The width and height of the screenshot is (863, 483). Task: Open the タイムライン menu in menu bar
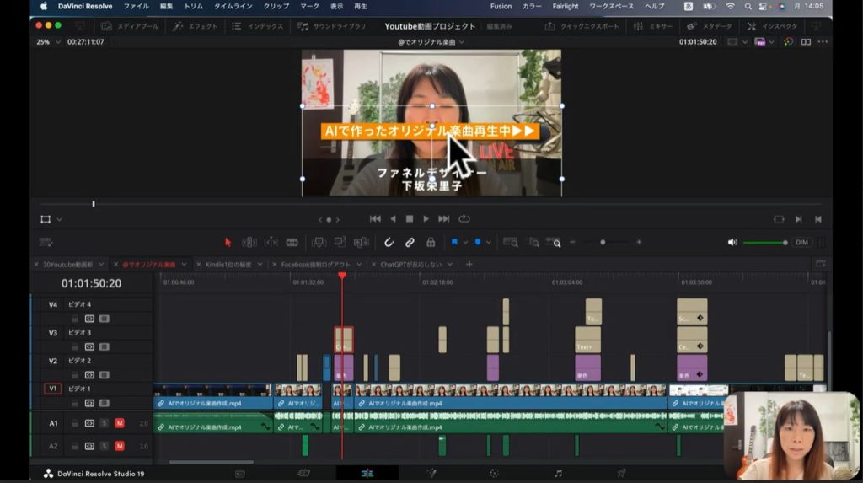pyautogui.click(x=233, y=6)
